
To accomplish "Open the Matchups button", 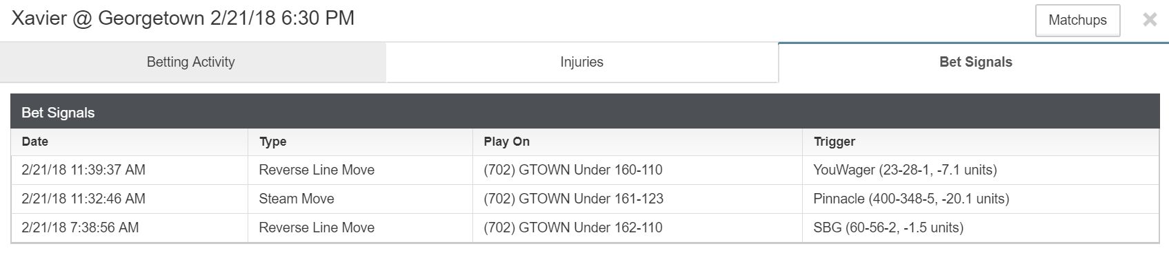I will pos(1077,21).
